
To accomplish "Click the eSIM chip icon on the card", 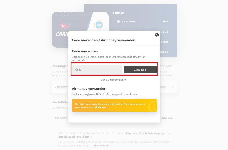I will 99,25.
